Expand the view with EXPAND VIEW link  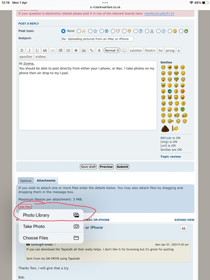tap(184, 220)
